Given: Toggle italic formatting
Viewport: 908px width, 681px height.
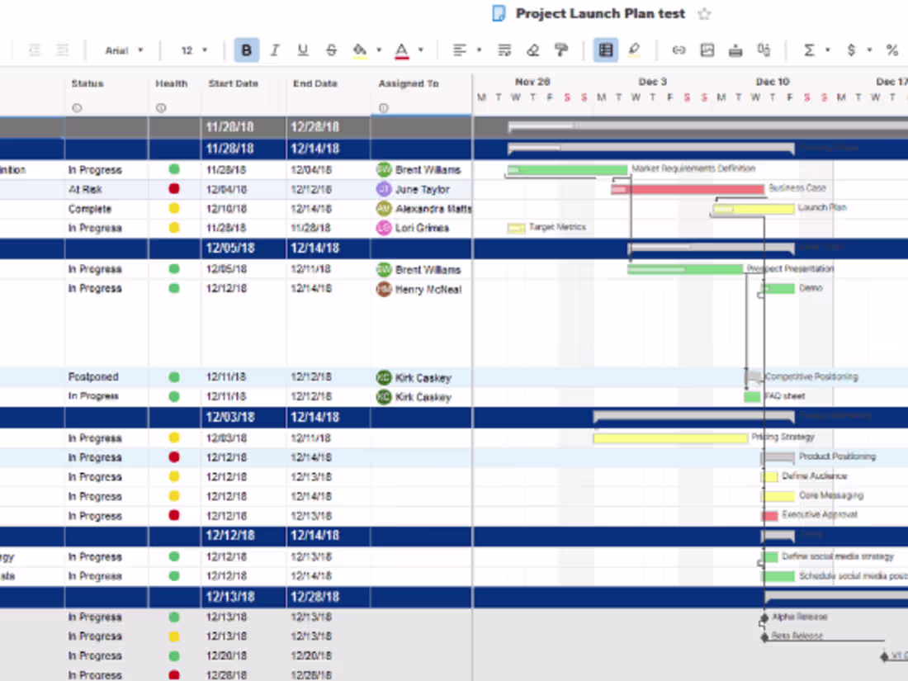Looking at the screenshot, I should coord(275,50).
